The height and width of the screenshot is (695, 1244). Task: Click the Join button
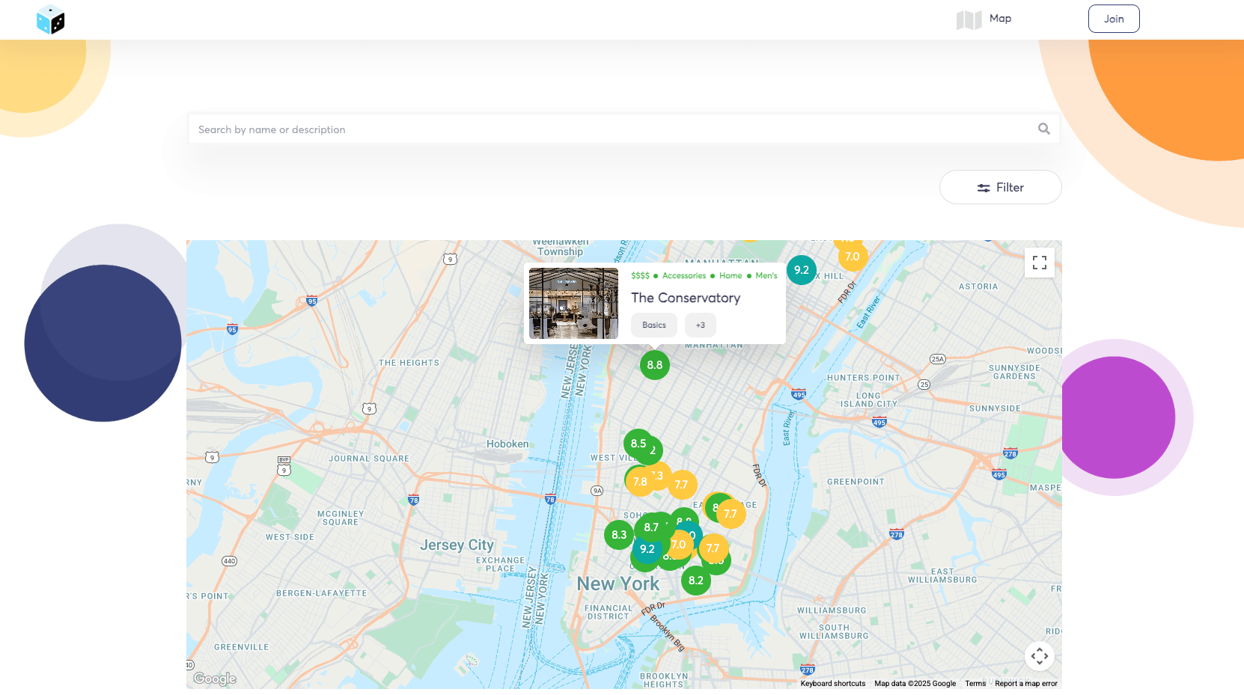pos(1114,19)
